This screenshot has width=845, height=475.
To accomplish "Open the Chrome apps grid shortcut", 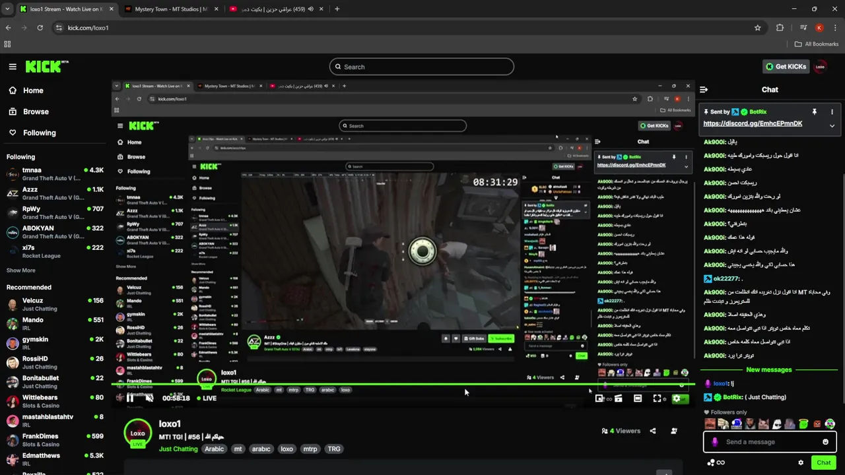I will point(7,44).
